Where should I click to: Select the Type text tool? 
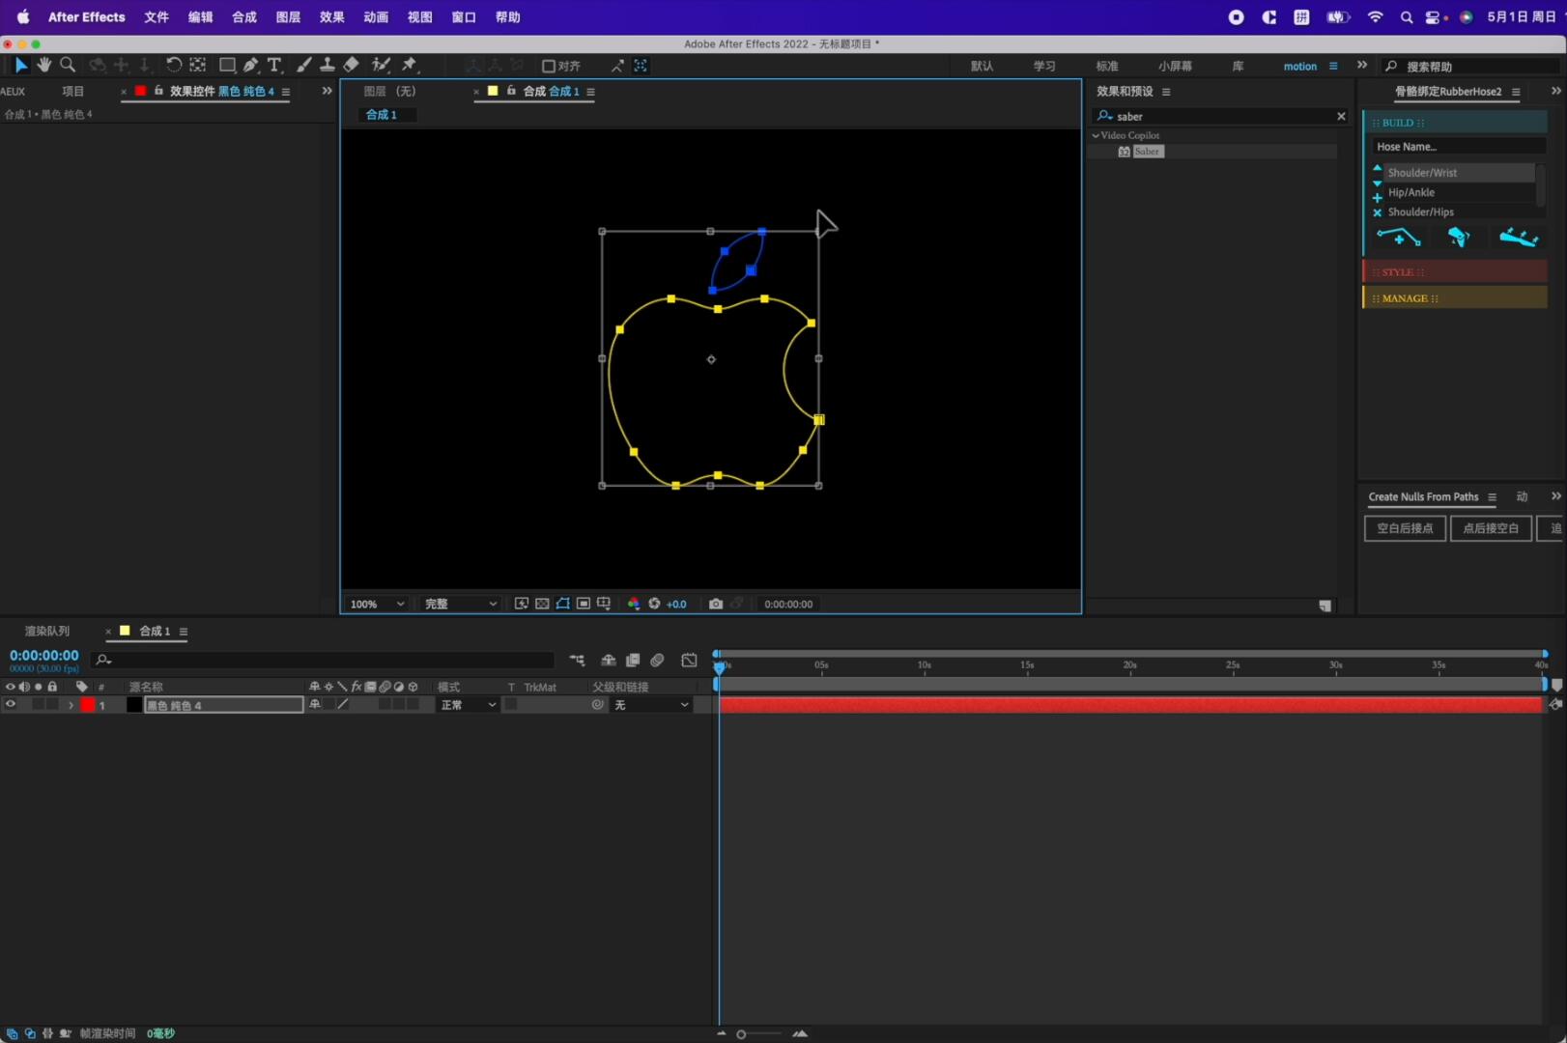coord(274,65)
